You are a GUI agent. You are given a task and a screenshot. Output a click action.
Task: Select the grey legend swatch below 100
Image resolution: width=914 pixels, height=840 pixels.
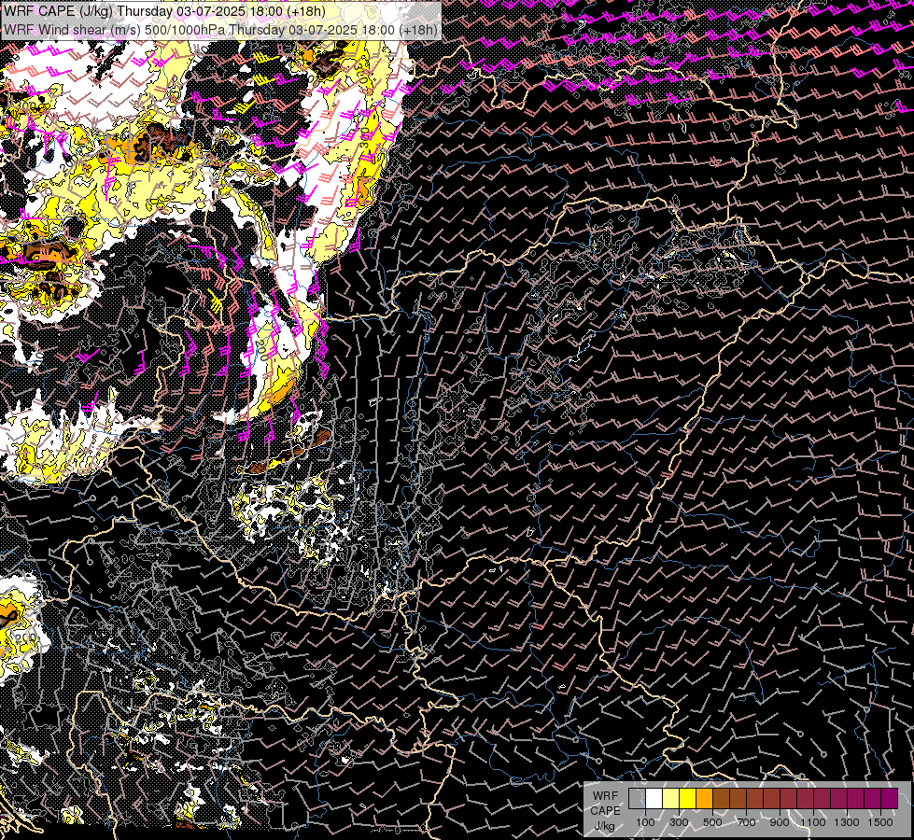coord(637,798)
